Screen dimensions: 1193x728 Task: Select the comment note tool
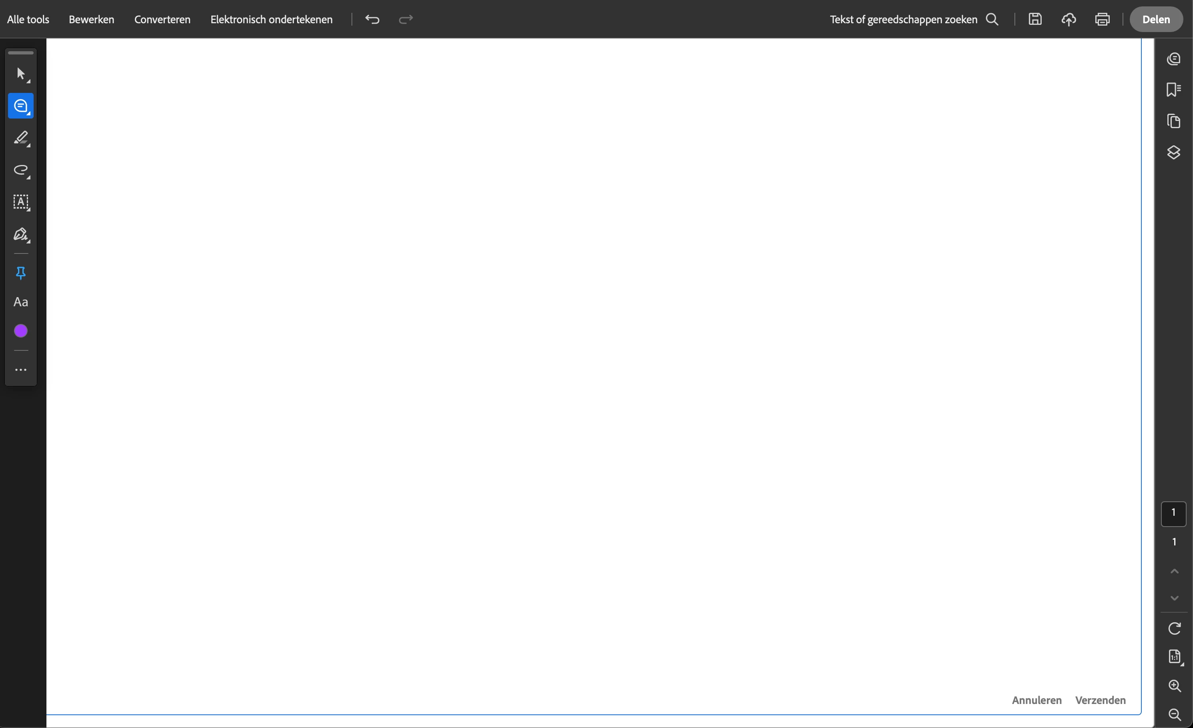[x=21, y=106]
